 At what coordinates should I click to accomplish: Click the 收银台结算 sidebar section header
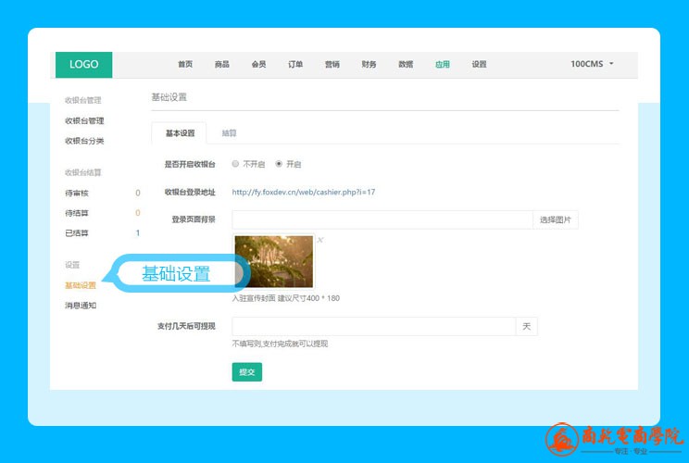(83, 172)
